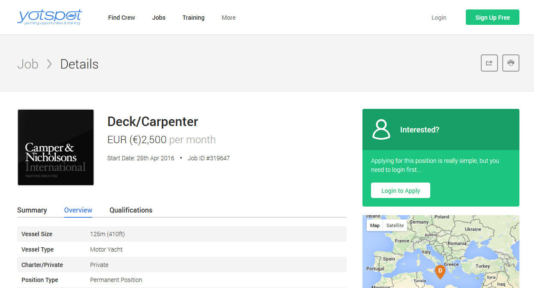
Task: Click the user profile icon beside Interested?
Action: (x=381, y=129)
